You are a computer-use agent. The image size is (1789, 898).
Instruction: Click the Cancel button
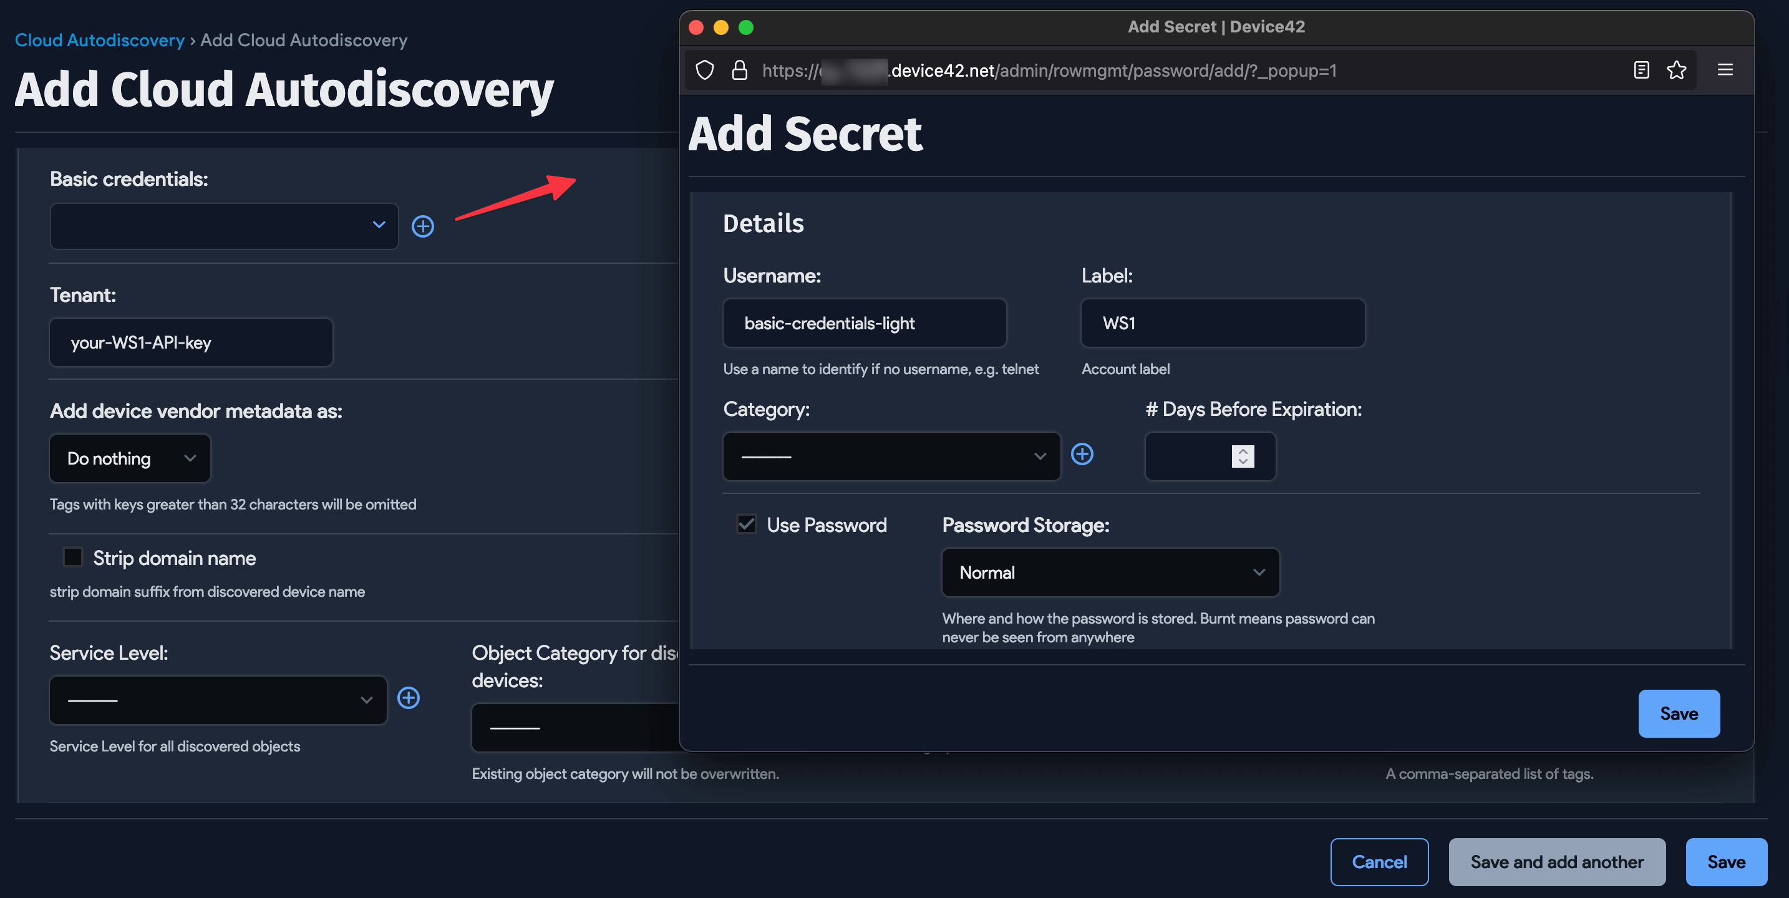click(x=1379, y=862)
